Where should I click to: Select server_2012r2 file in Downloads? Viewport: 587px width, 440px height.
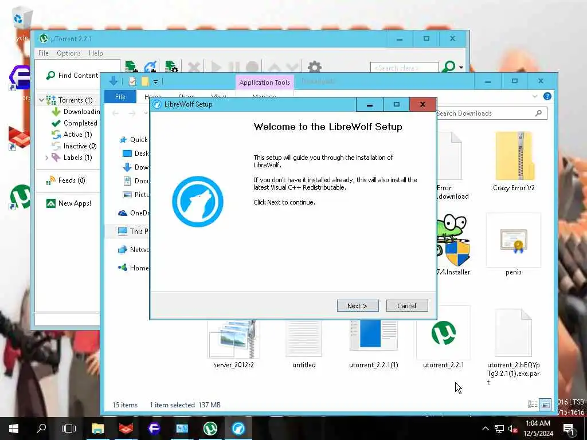[234, 344]
